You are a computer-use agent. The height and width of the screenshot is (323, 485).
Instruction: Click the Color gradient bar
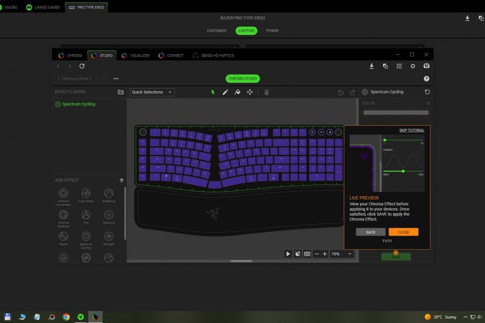pos(396,113)
